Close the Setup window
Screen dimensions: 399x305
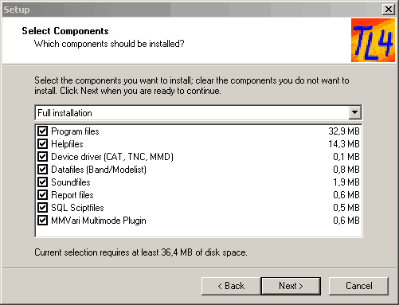pos(389,10)
